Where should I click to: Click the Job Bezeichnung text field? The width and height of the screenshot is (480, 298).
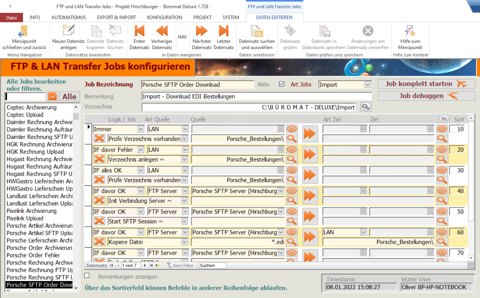pos(197,85)
